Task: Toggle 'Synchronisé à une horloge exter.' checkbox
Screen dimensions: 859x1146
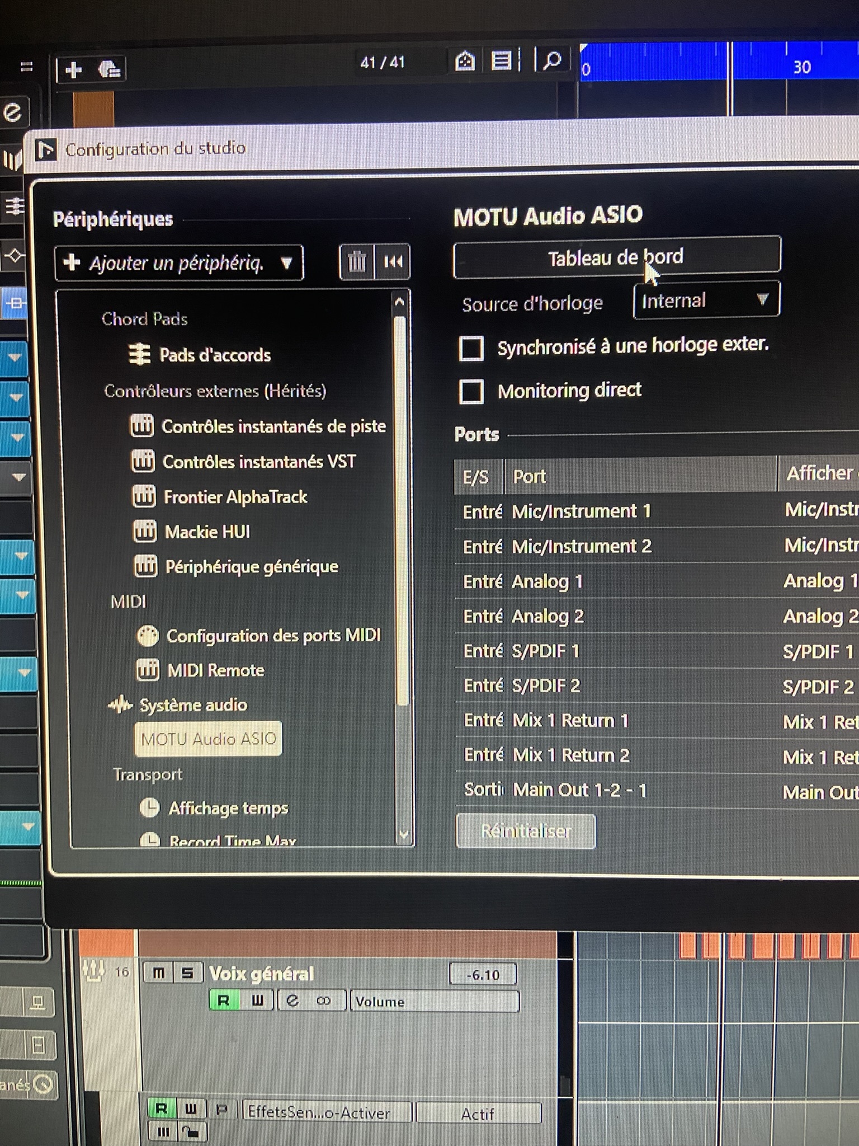Action: click(471, 348)
